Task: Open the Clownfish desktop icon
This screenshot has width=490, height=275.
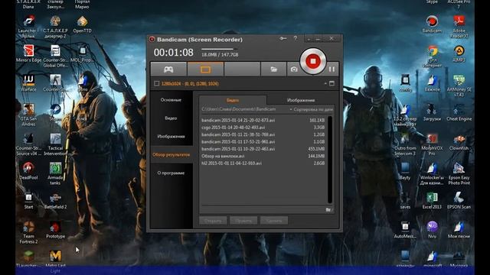Action: click(x=459, y=141)
